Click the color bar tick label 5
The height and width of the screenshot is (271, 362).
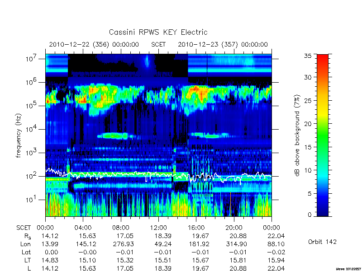coord(310,194)
